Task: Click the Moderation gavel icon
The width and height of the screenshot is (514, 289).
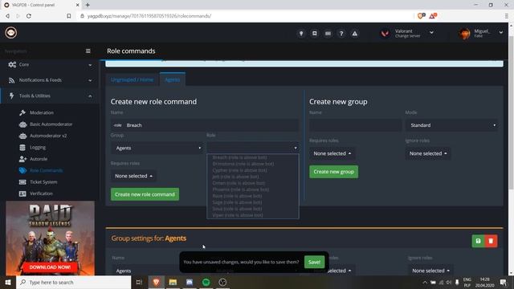Action: pyautogui.click(x=22, y=112)
